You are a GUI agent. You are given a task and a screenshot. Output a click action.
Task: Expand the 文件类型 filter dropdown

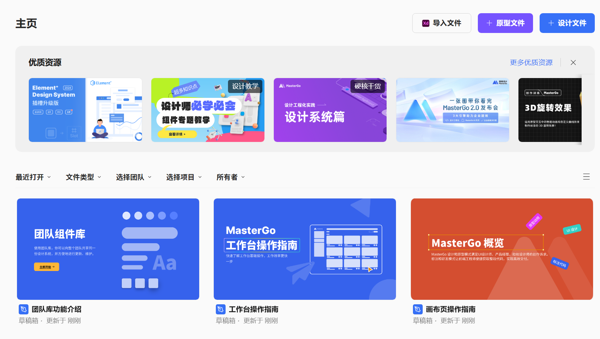pos(84,177)
